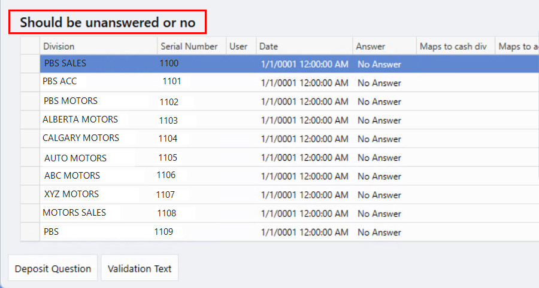Sort by the Serial Number column header
Image resolution: width=539 pixels, height=288 pixels.
(x=192, y=46)
